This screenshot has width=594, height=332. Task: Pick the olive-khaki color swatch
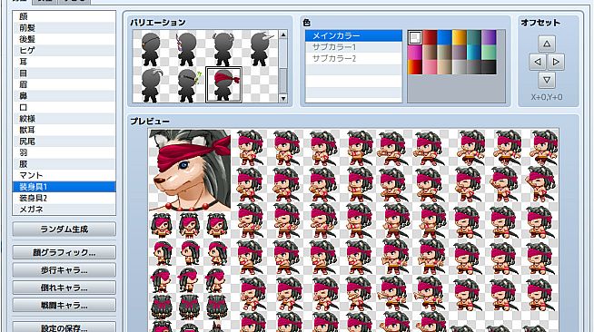point(444,53)
